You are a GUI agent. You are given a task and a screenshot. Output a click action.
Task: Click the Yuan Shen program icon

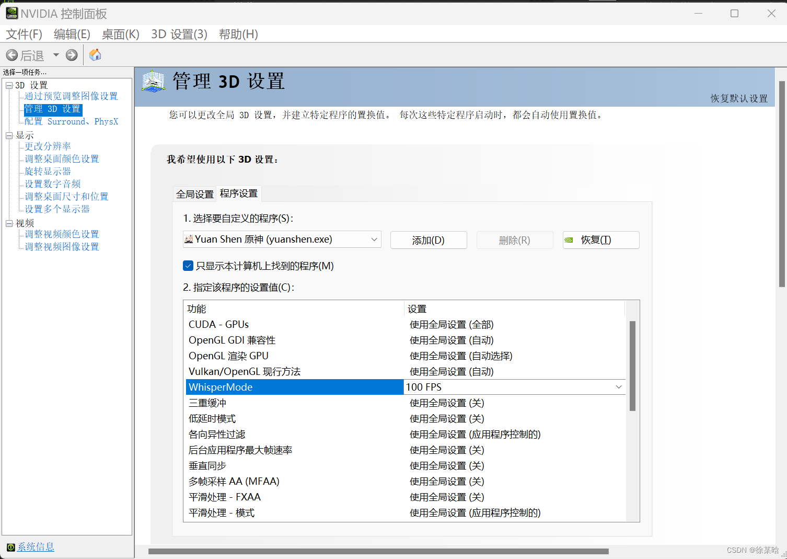pyautogui.click(x=189, y=239)
